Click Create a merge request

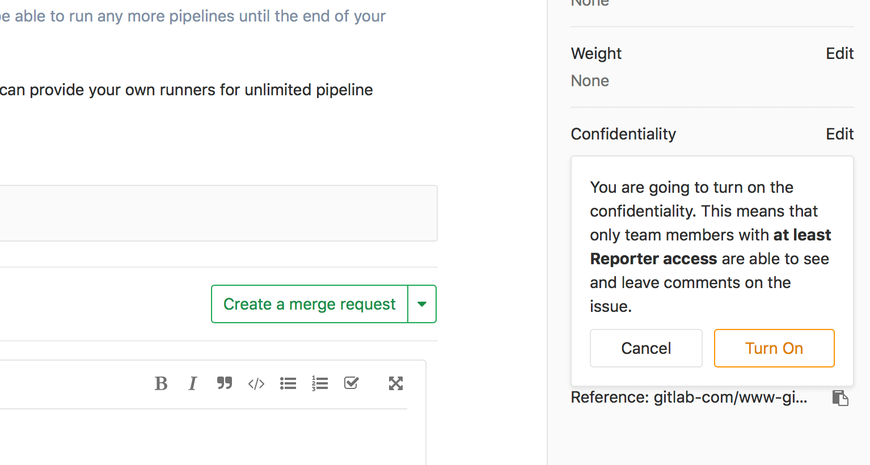click(309, 304)
